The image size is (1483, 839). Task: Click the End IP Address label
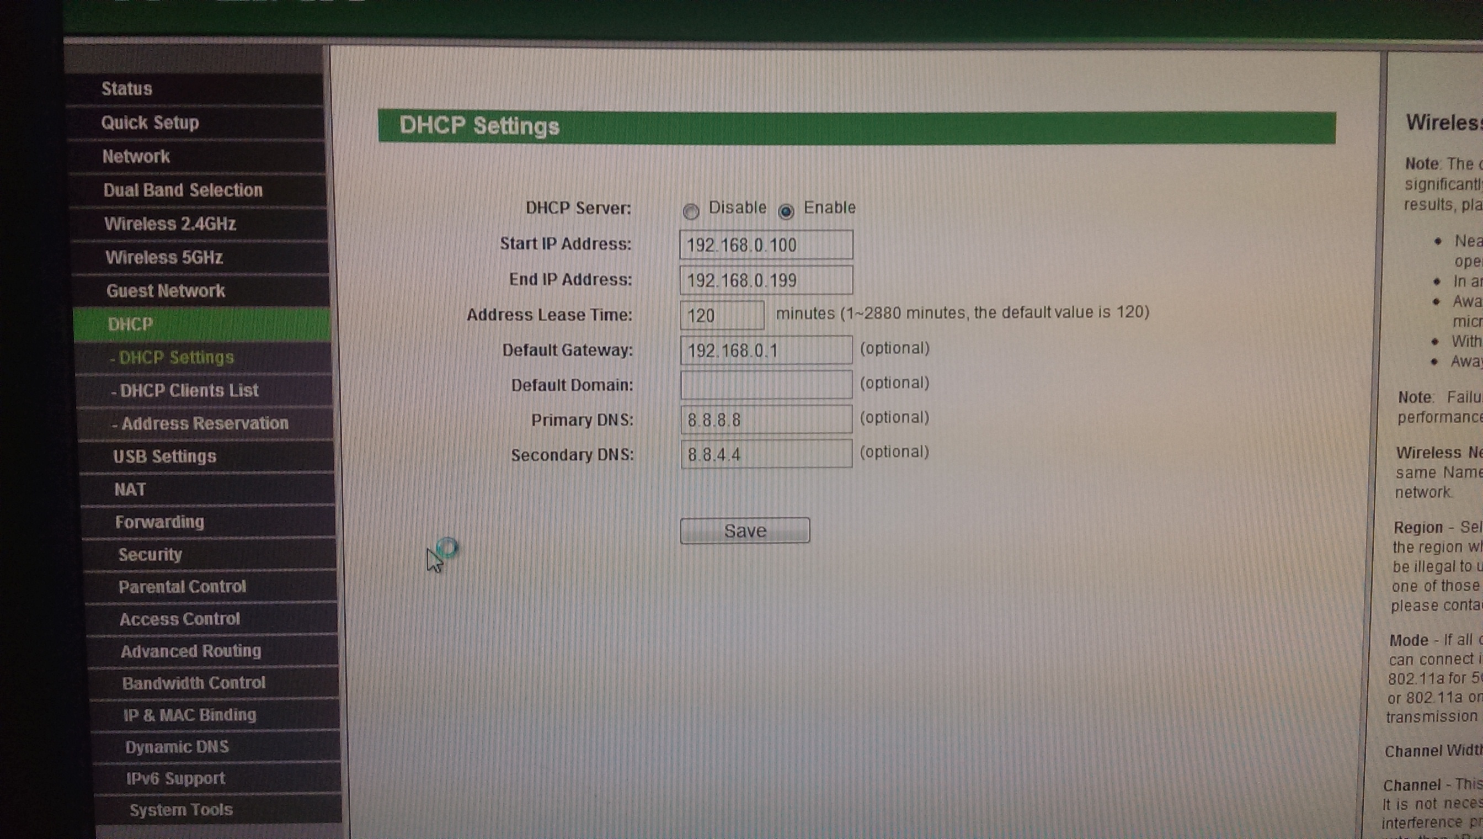click(x=570, y=279)
